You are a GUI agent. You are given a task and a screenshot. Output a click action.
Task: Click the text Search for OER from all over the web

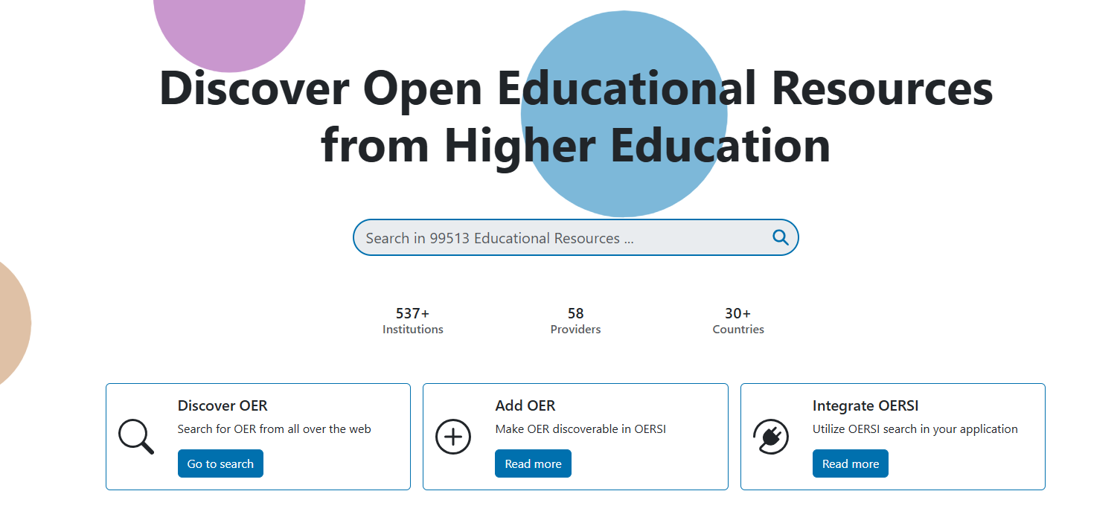[x=274, y=429]
